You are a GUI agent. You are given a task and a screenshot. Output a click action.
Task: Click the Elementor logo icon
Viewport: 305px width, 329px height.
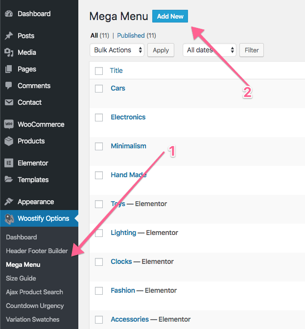click(x=9, y=163)
